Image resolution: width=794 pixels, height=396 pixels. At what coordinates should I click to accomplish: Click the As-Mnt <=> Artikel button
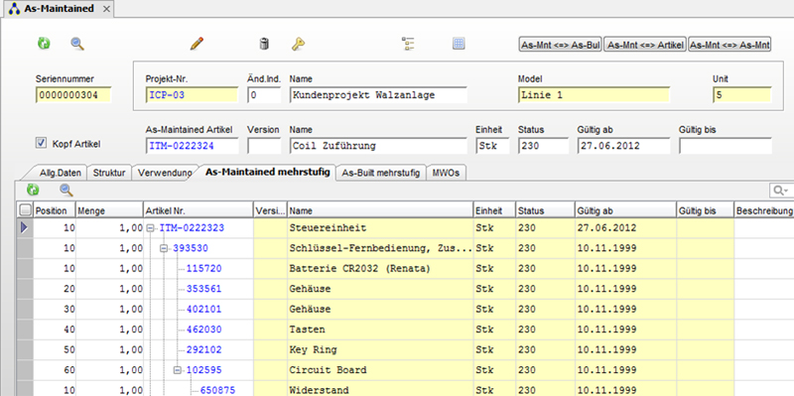[x=645, y=45]
